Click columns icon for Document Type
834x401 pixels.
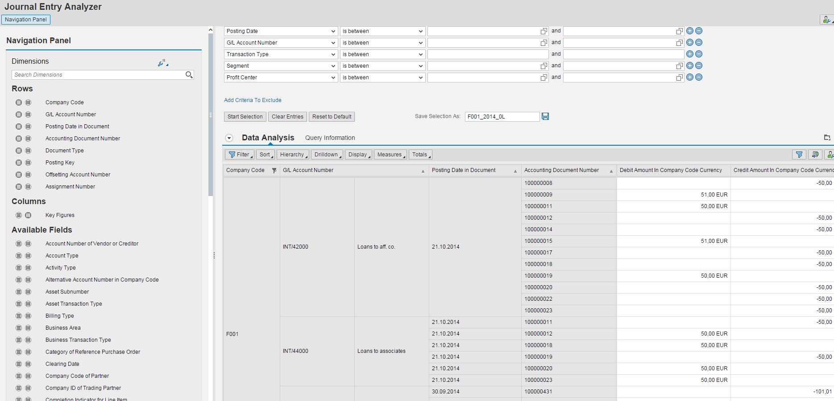[28, 151]
